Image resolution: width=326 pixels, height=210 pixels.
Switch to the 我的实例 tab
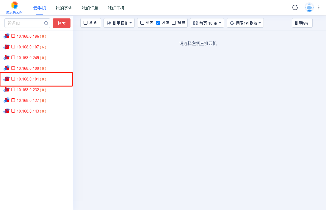(x=64, y=8)
